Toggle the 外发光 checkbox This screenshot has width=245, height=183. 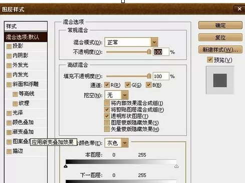[x=9, y=65]
